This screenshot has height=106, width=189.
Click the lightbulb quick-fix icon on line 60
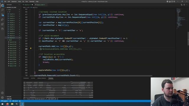pyautogui.click(x=31, y=48)
